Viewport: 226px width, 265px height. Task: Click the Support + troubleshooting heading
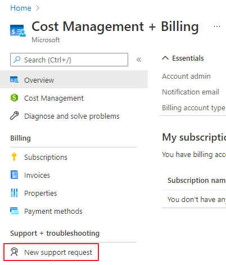coord(55,233)
